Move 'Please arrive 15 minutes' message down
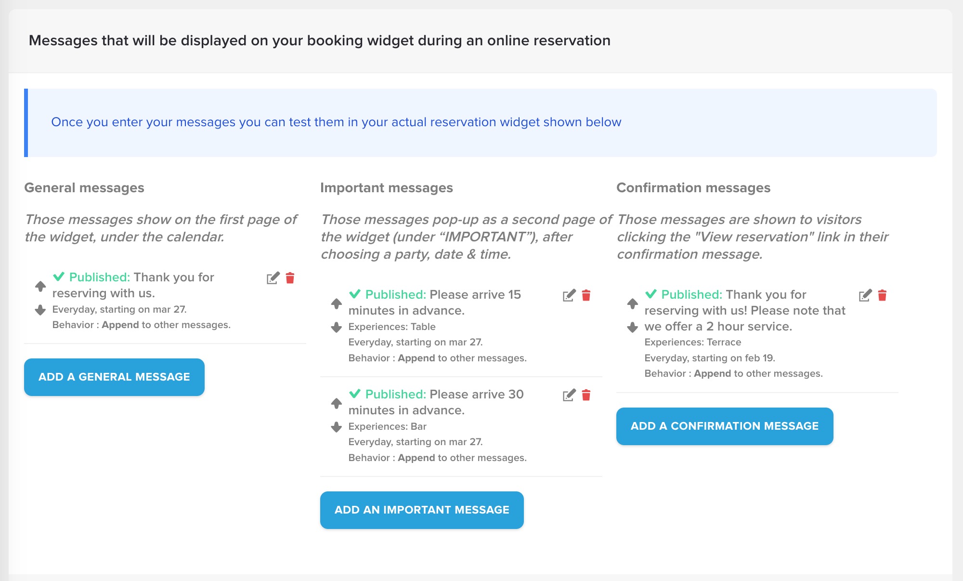 point(337,328)
